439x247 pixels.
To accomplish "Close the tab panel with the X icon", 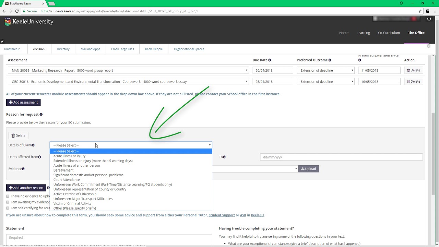I will [428, 46].
